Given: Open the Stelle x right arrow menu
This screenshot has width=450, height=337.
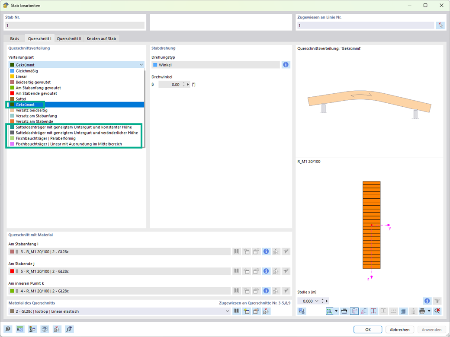Looking at the screenshot, I should coord(327,301).
